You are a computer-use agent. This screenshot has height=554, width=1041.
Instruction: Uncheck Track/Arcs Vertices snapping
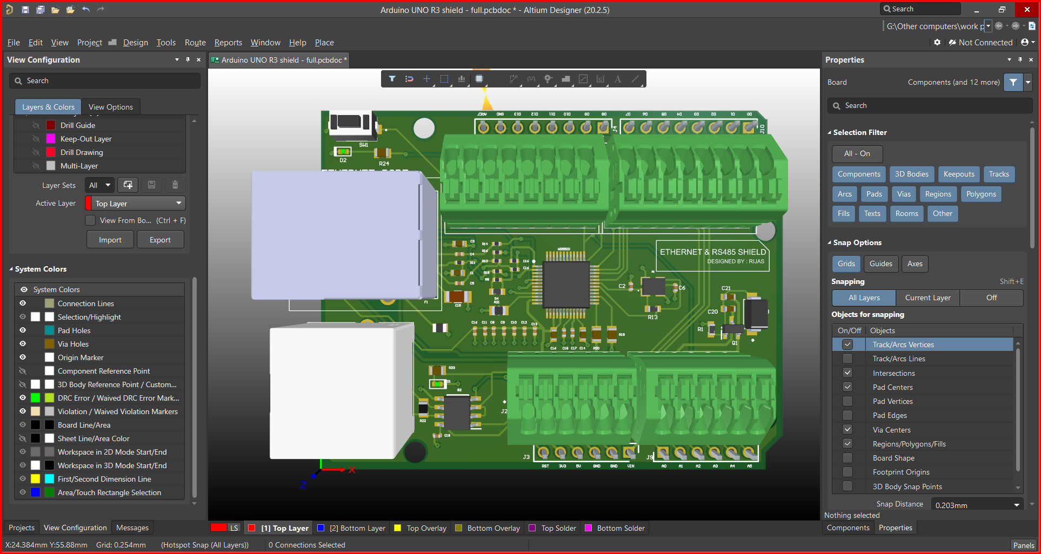pyautogui.click(x=848, y=344)
